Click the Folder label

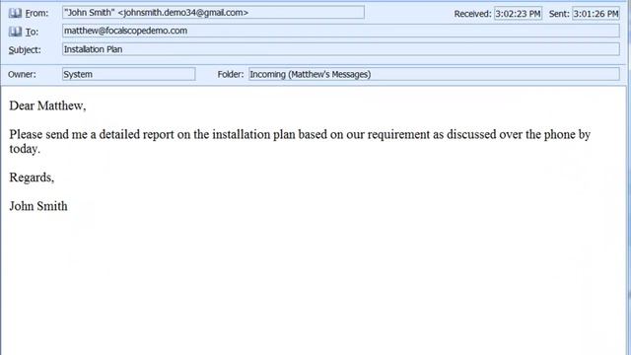coord(231,75)
